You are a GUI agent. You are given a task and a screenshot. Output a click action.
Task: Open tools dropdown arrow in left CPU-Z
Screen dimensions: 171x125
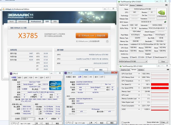point(41,123)
